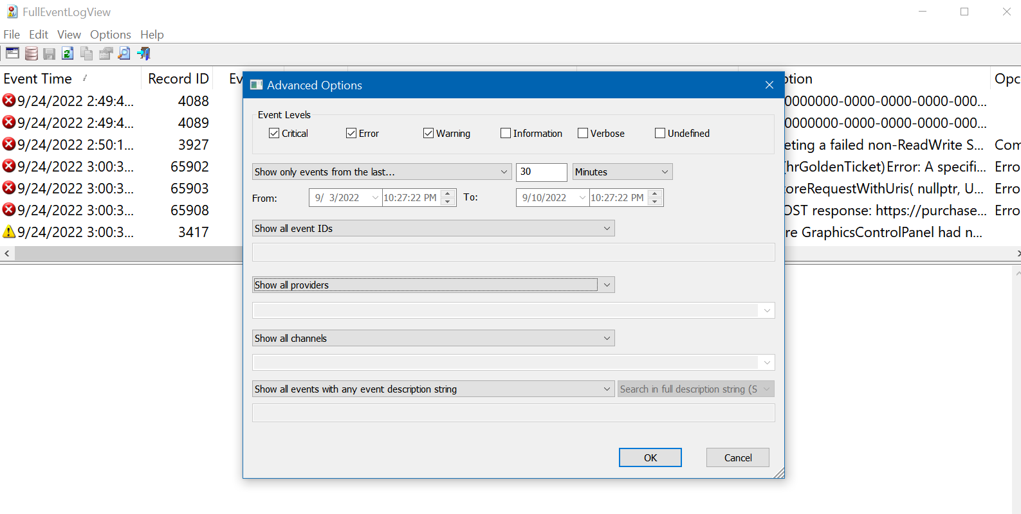Open the 'Show all event IDs' dropdown
1021x514 pixels.
point(434,228)
